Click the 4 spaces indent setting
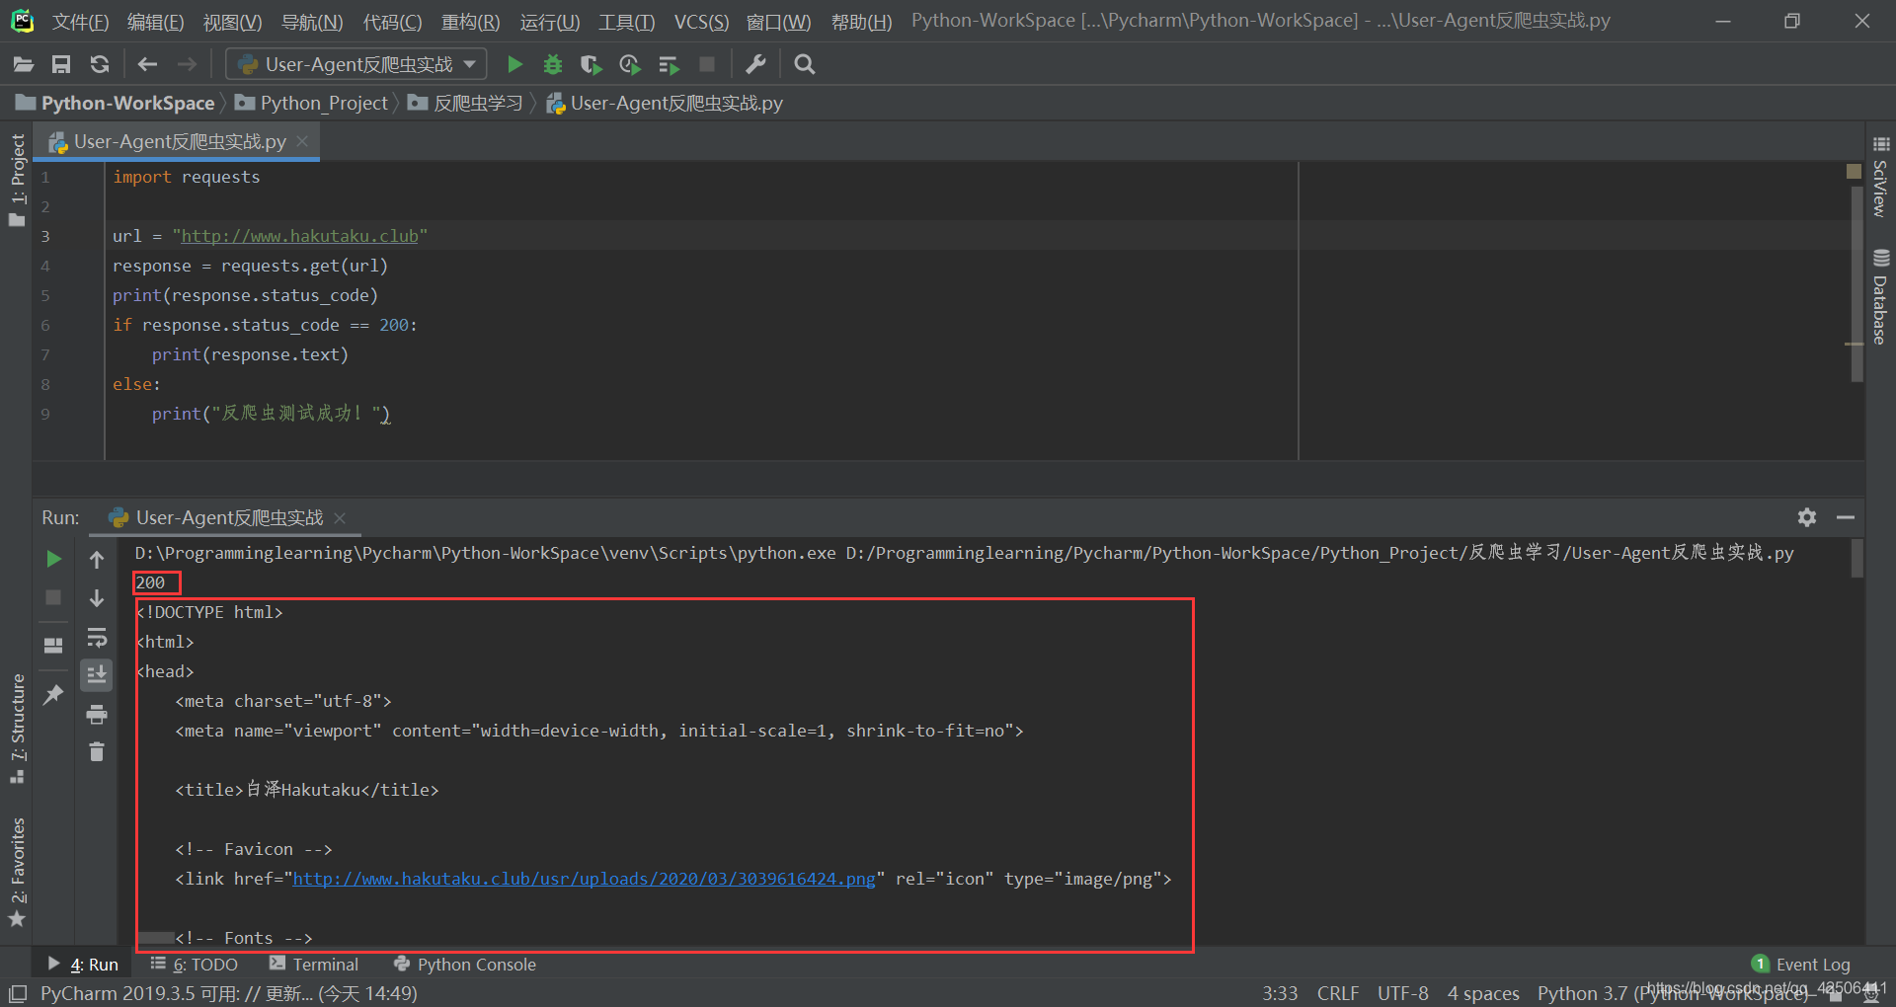 click(x=1483, y=993)
